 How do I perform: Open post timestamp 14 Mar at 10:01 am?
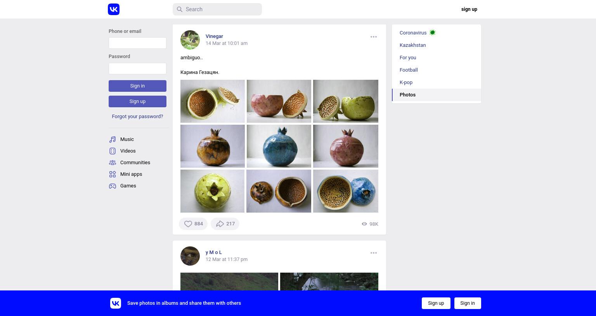[227, 43]
